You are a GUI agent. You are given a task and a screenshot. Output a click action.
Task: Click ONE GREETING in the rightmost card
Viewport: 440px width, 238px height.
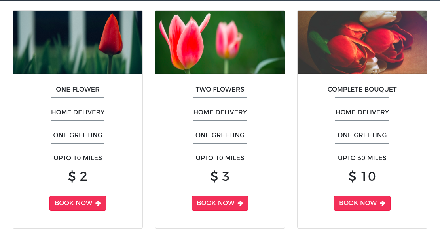pyautogui.click(x=362, y=135)
